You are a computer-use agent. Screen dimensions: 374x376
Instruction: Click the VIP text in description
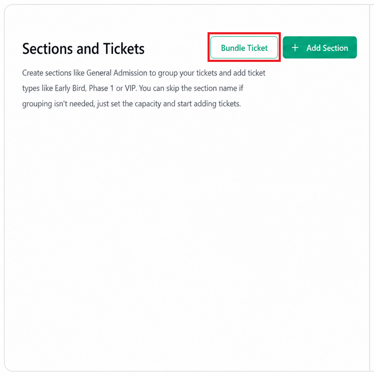(x=130, y=88)
